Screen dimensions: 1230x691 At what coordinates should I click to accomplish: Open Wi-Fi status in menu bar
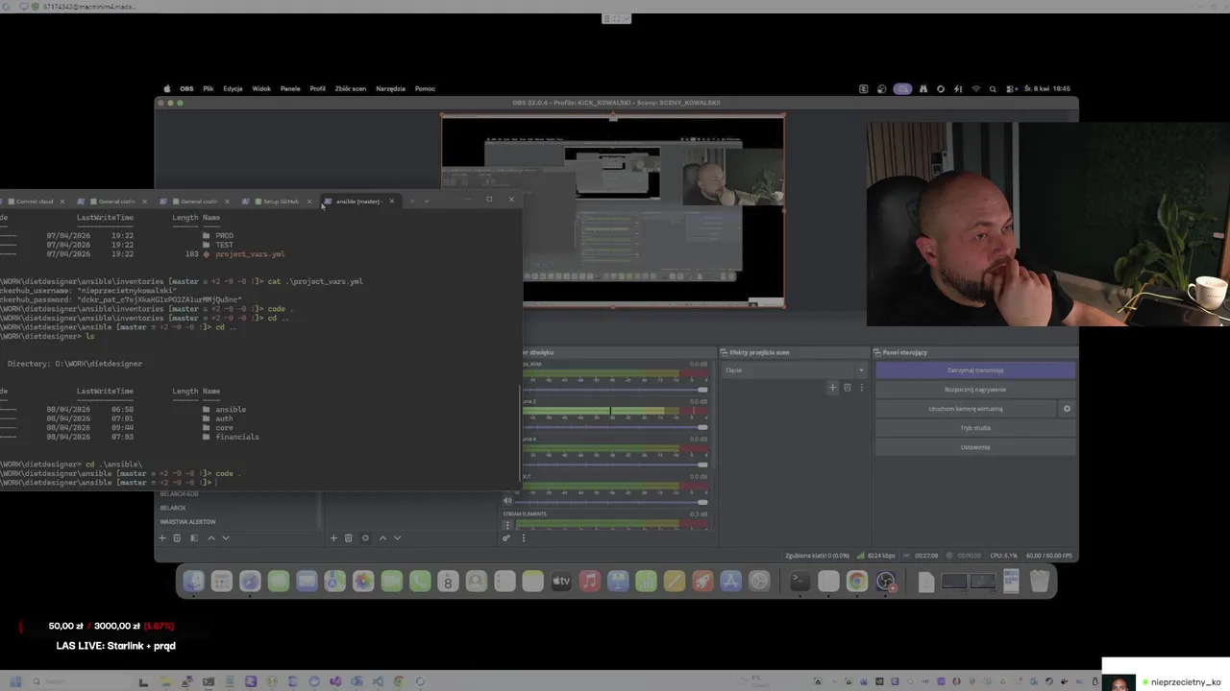[976, 88]
